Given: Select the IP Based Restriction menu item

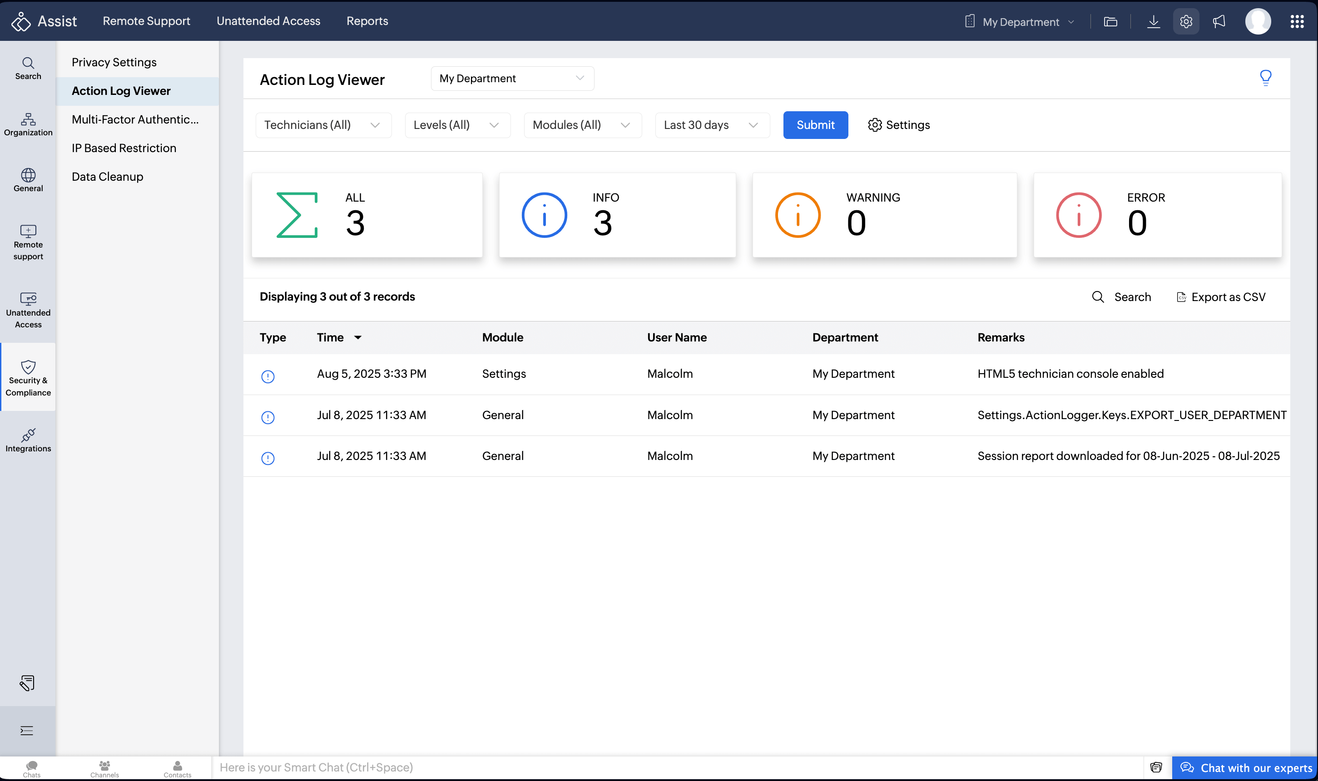Looking at the screenshot, I should tap(124, 148).
